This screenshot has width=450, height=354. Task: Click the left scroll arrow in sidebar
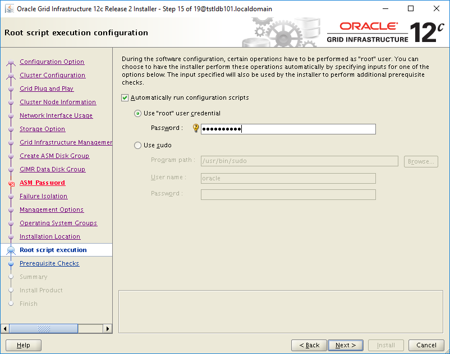[5, 328]
